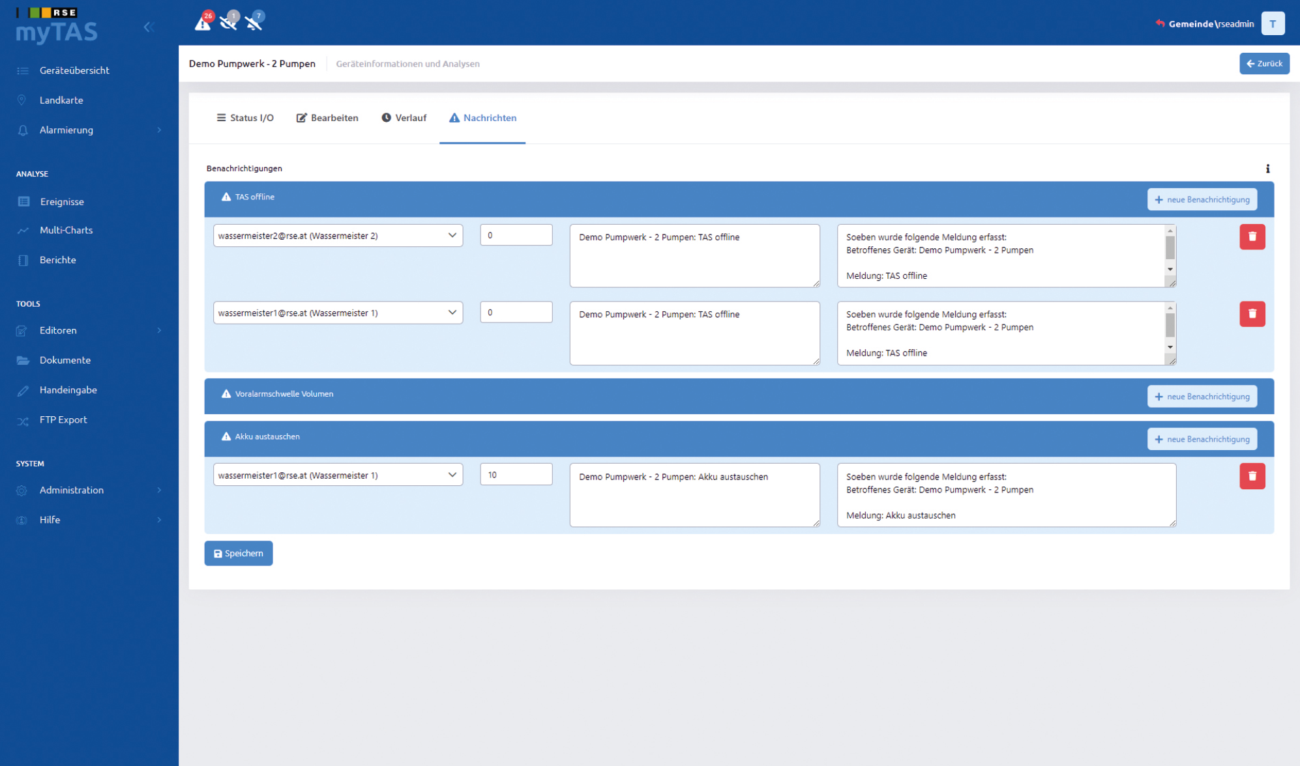Add neue Benachrichtigung for Voralarmschwelle Volumen

pos(1202,396)
